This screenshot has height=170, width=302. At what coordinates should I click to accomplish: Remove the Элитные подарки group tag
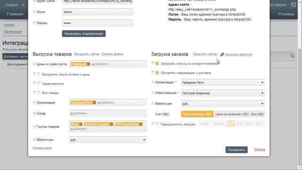tap(111, 124)
